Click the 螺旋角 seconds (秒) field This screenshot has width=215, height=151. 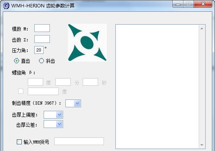90,82
